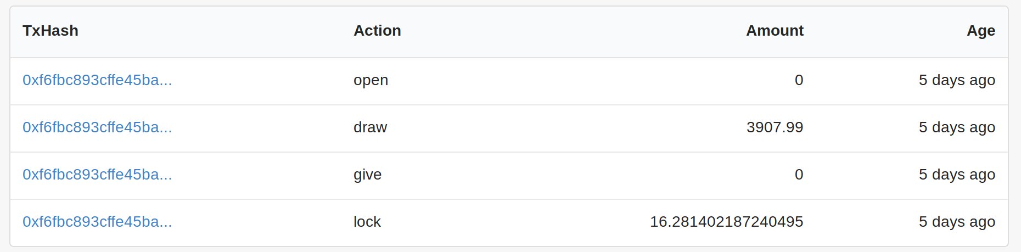Click '5 days ago' in the give row
Image resolution: width=1021 pixels, height=252 pixels.
(x=957, y=175)
